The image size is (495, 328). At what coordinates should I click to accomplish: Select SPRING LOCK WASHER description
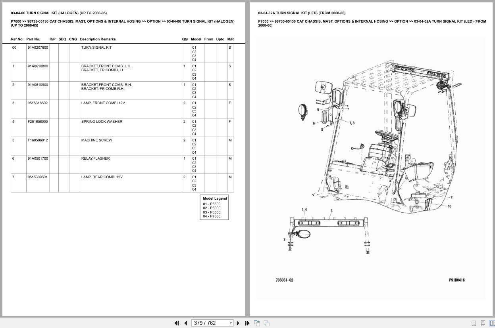point(102,122)
